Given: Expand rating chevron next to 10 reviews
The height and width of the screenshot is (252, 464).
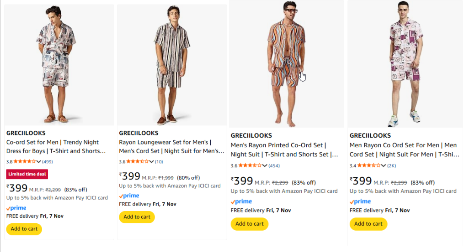Looking at the screenshot, I should tap(151, 162).
